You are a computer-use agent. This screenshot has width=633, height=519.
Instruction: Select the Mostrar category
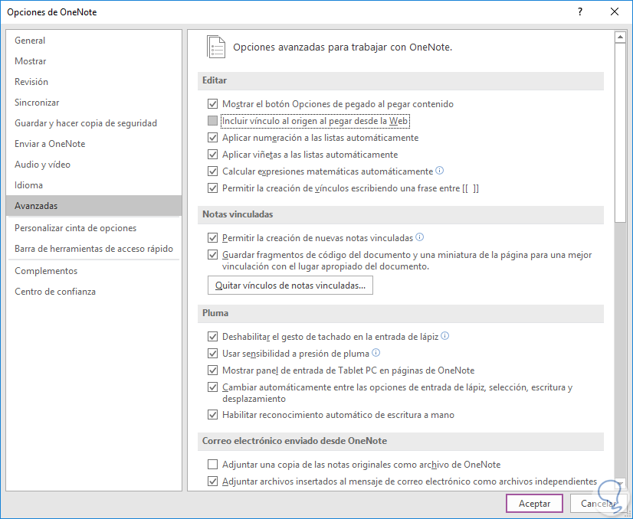93,61
